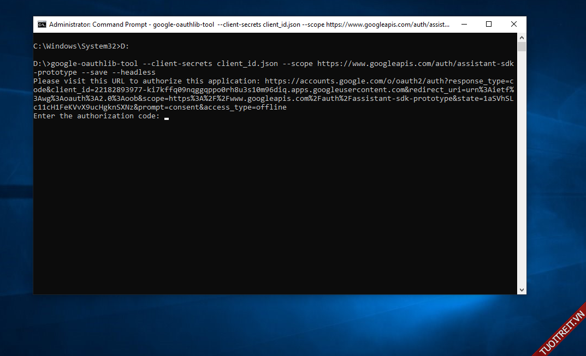
Task: Click the Administrator: Command Prompt title text
Action: pyautogui.click(x=98, y=25)
